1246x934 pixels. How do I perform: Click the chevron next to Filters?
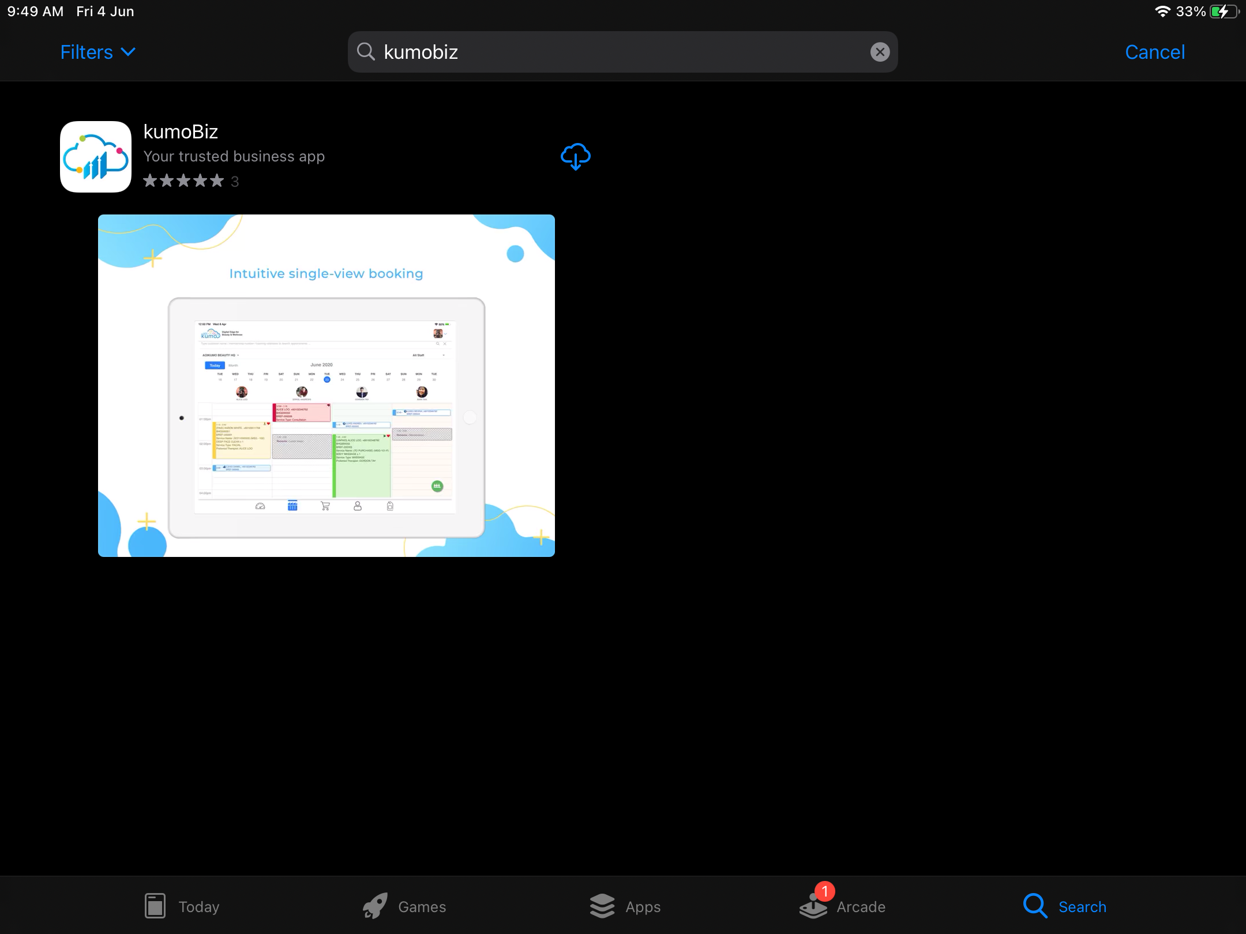pos(129,52)
